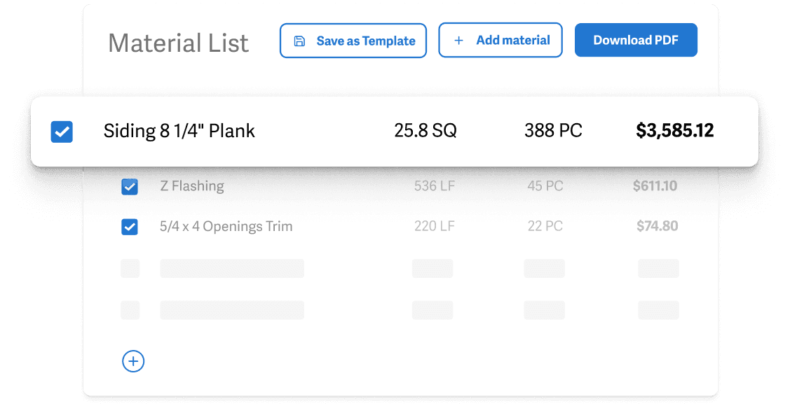Click the first empty placeholder name field

coord(232,268)
